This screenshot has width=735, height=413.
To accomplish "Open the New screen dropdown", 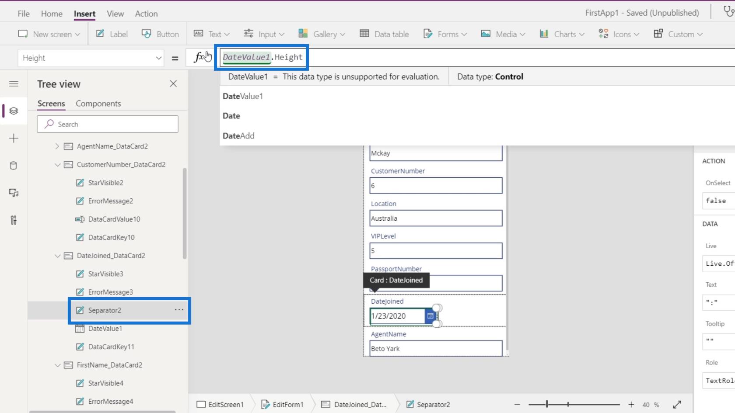I will (49, 34).
